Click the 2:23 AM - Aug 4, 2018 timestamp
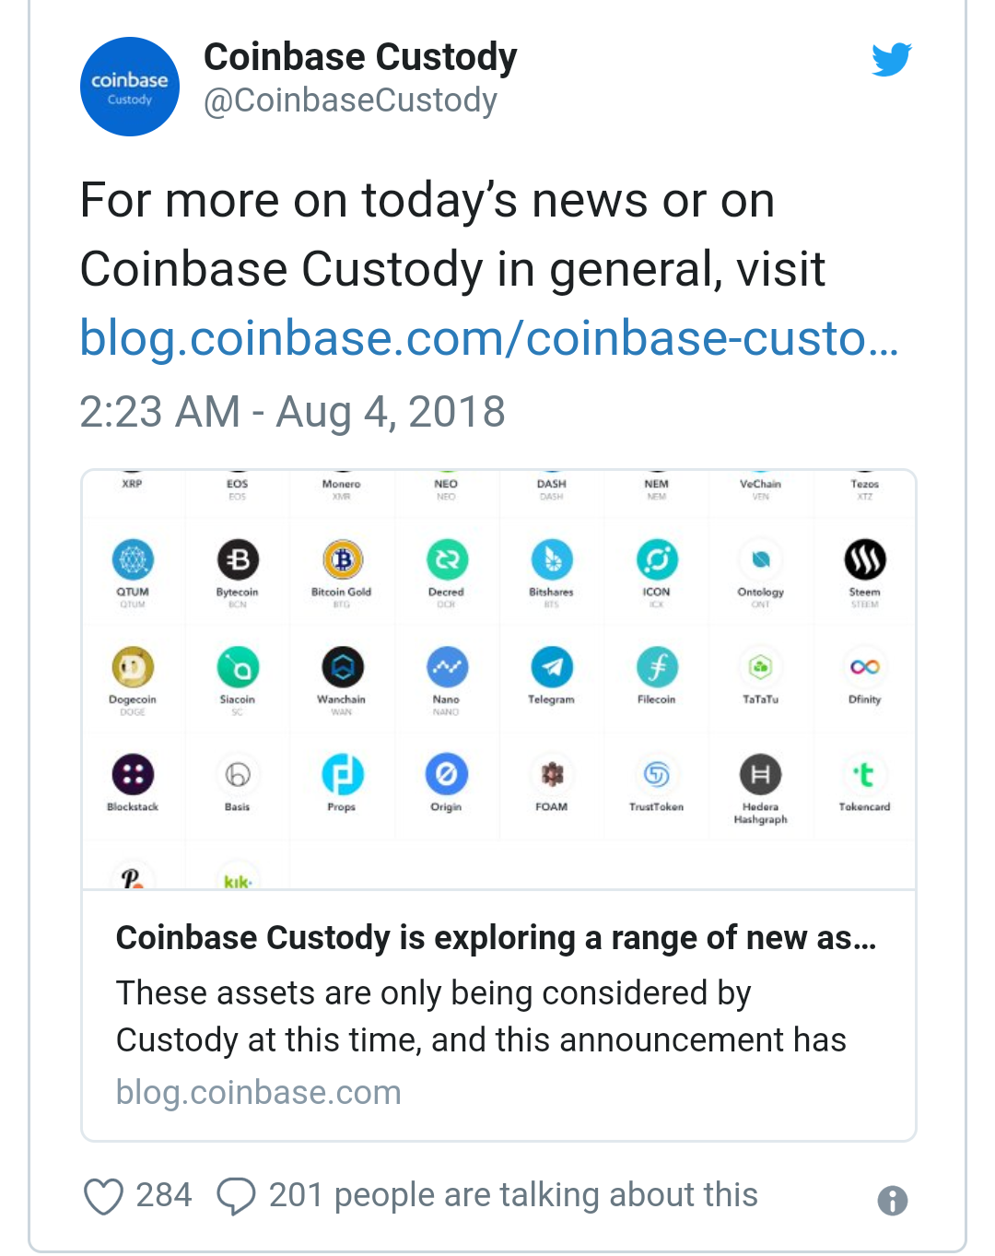Image resolution: width=995 pixels, height=1256 pixels. 292,412
